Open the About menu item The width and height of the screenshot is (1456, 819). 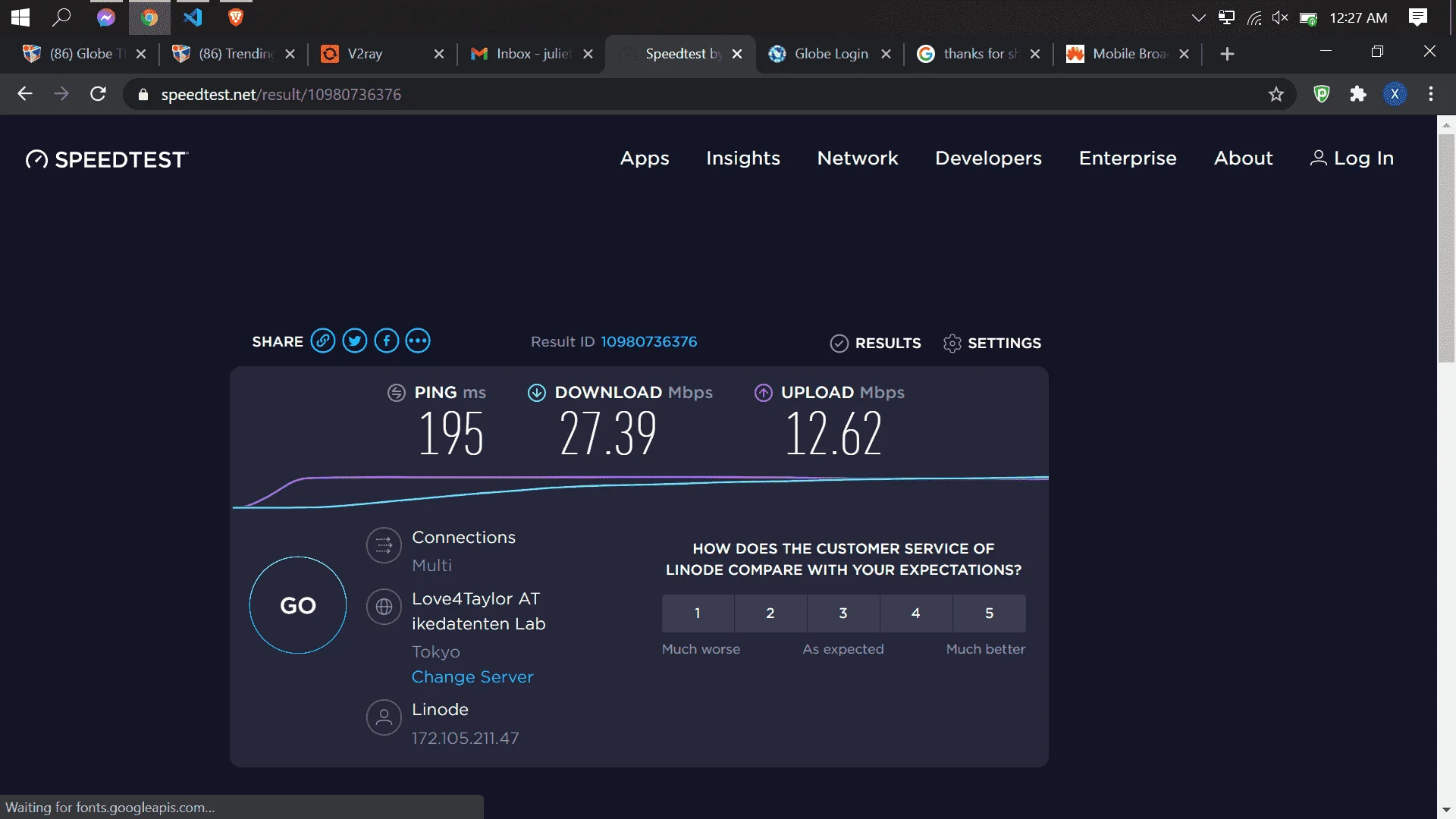point(1244,158)
